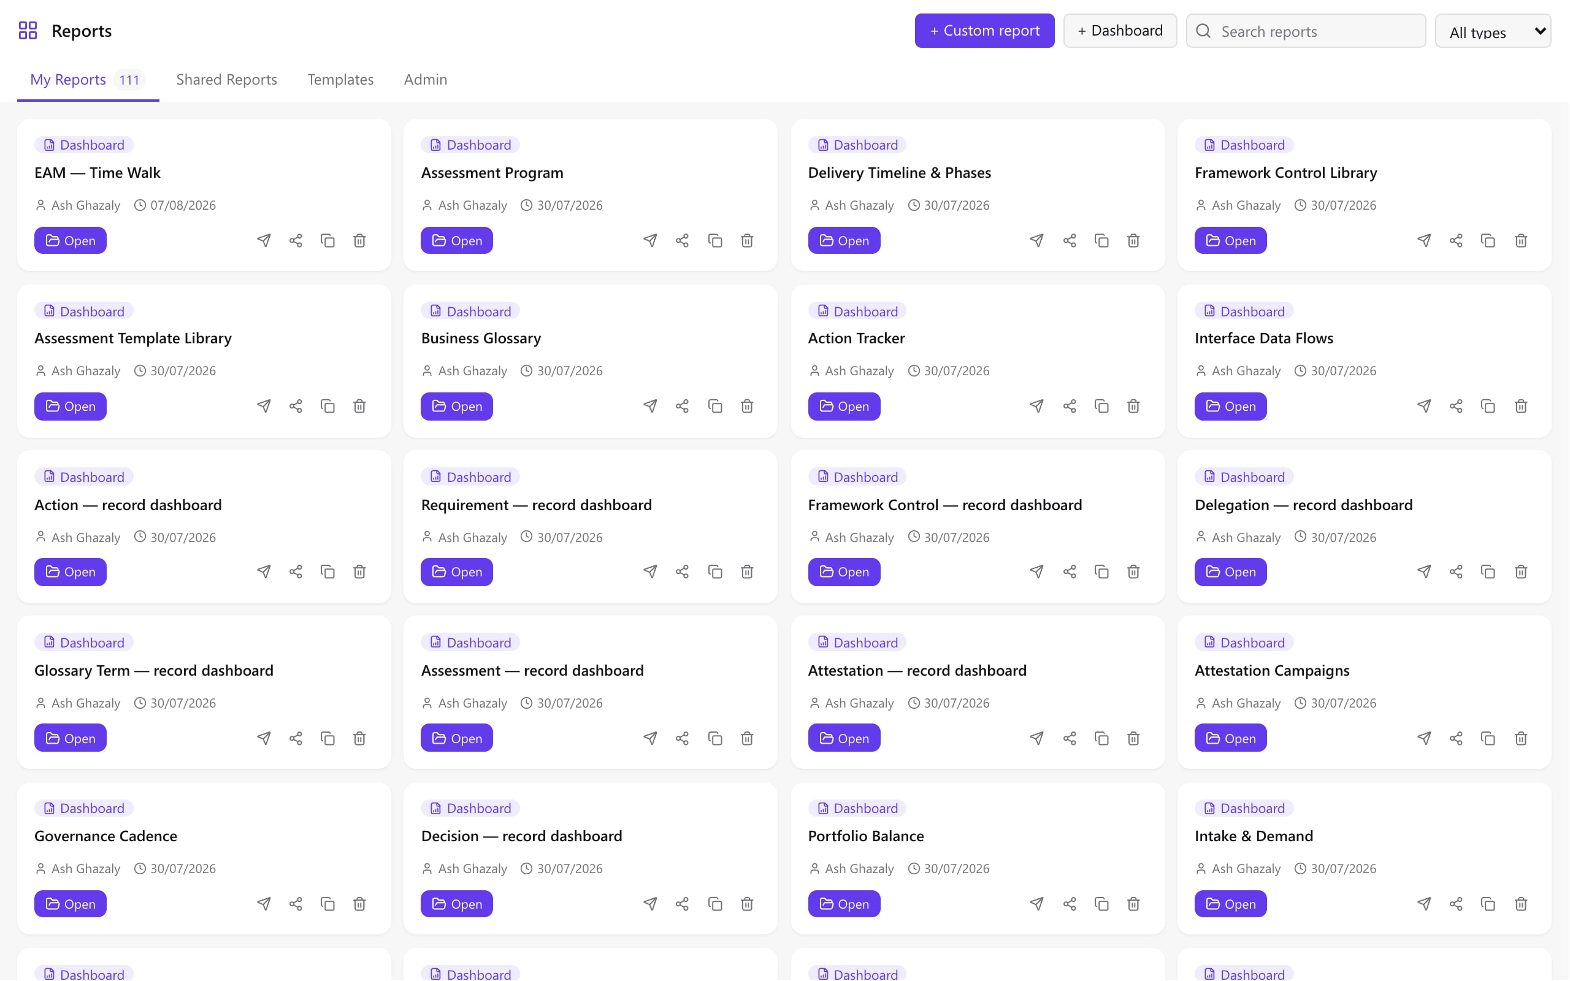Screen dimensions: 1570x981
Task: Duplicate the Portfolio Balance dashboard
Action: [x=1102, y=904]
